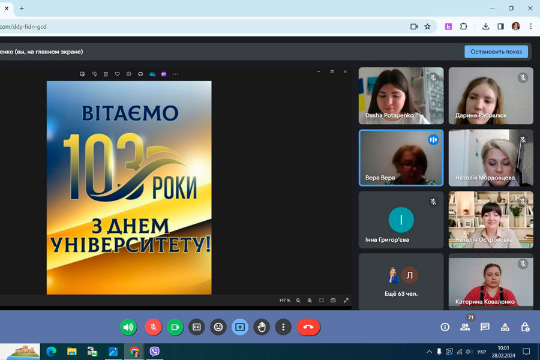Zoom out in photo viewer
540x360 pixels.
point(298,301)
